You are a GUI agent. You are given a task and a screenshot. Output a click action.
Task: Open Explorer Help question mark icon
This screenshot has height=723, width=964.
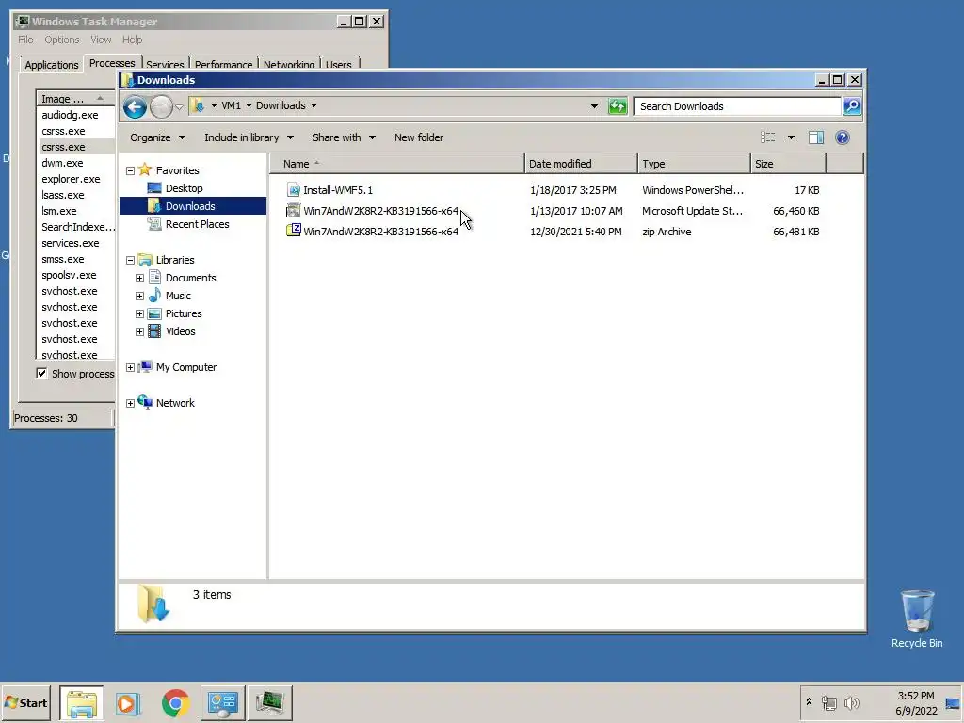coord(843,137)
